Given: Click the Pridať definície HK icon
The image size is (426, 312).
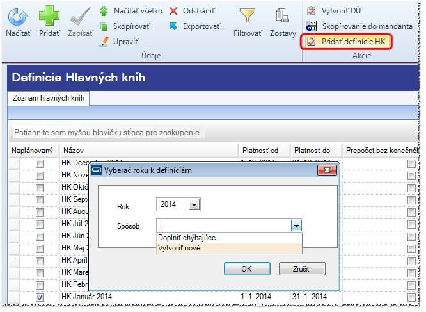Looking at the screenshot, I should 312,42.
